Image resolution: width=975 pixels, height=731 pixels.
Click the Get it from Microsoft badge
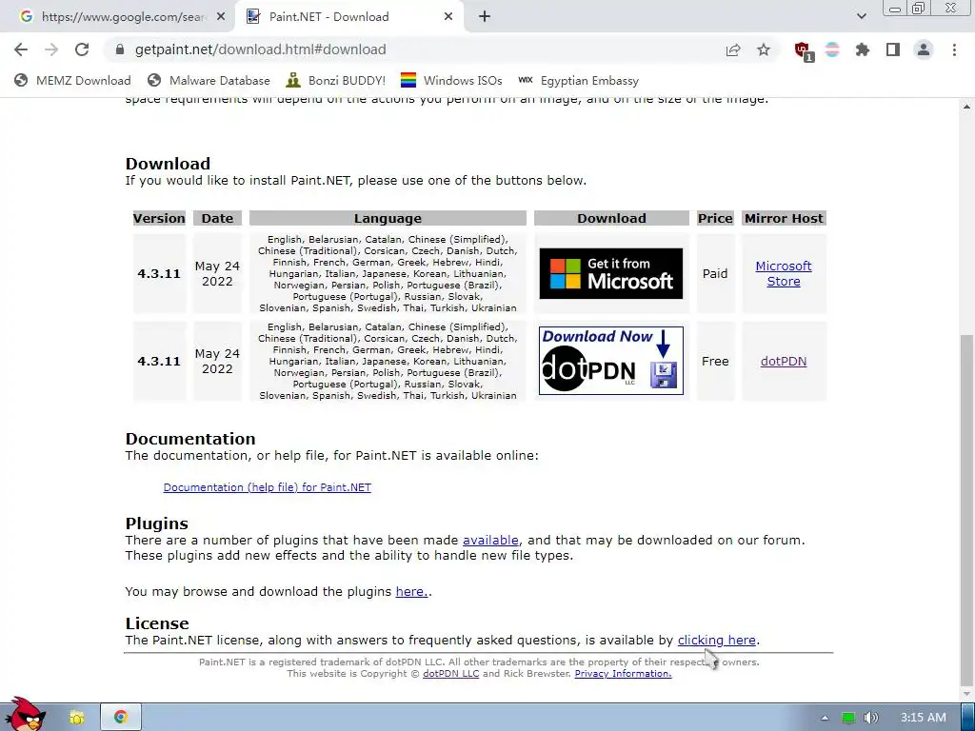pos(610,273)
